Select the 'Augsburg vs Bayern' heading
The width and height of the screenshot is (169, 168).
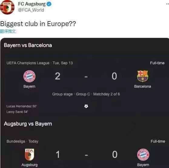coord(28,124)
